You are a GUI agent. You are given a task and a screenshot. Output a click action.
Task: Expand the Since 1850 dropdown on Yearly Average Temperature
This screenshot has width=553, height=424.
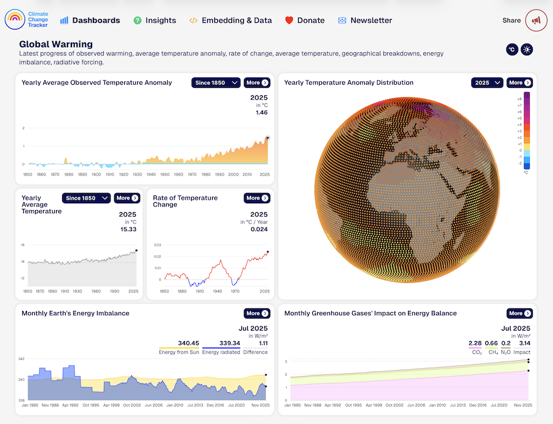pyautogui.click(x=85, y=198)
